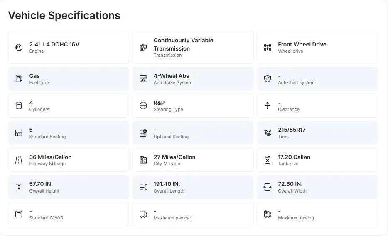The image size is (388, 236).
Task: Click the engine icon beside 2.4L L4 DOHC 16V
Action: 19,47
